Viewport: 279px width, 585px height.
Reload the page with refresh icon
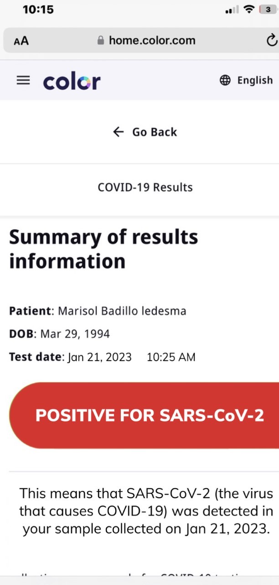(x=271, y=41)
